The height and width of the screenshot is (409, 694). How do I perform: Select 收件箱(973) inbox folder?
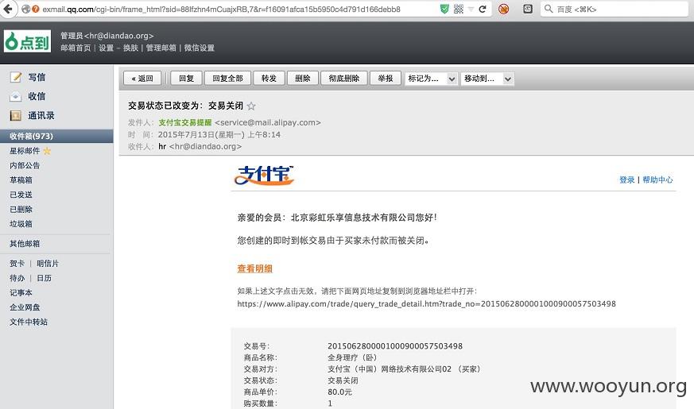(56, 136)
